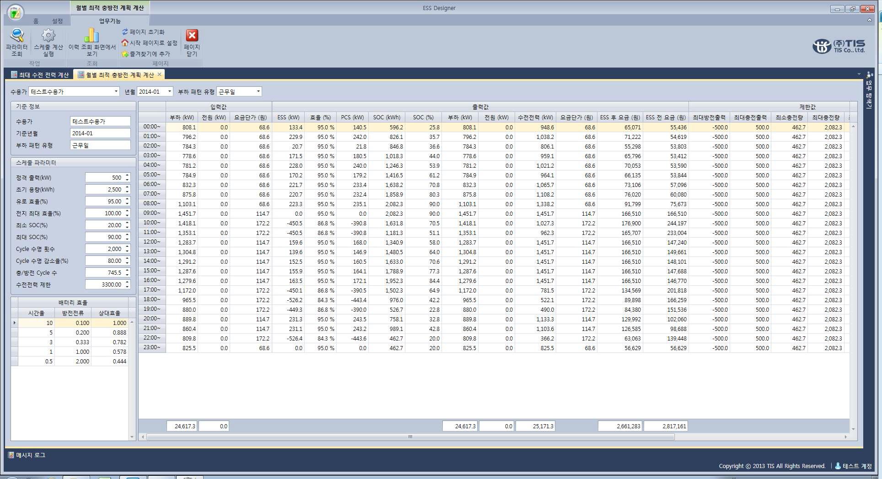Click 즐겨찾기에 추가 star icon
The image size is (882, 479).
[x=125, y=54]
